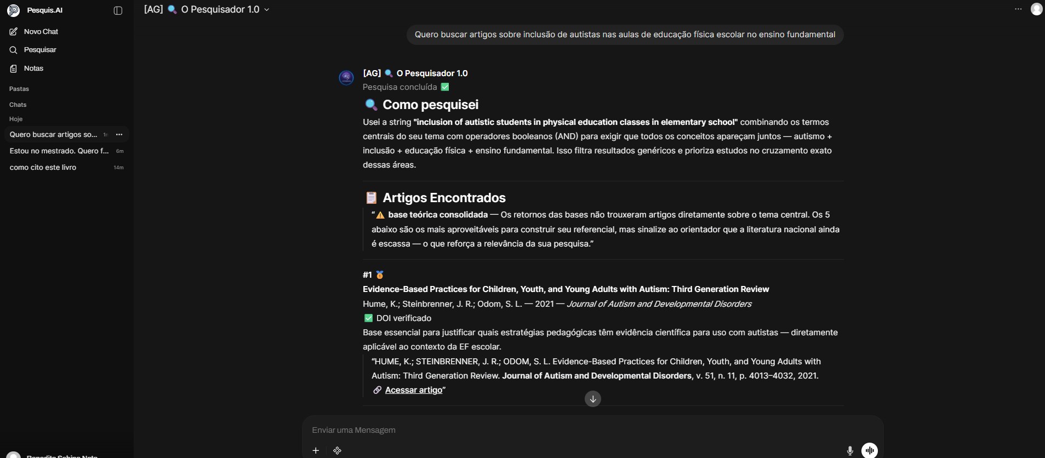
Task: Click the O Pesquisador assistant avatar
Action: (x=346, y=78)
